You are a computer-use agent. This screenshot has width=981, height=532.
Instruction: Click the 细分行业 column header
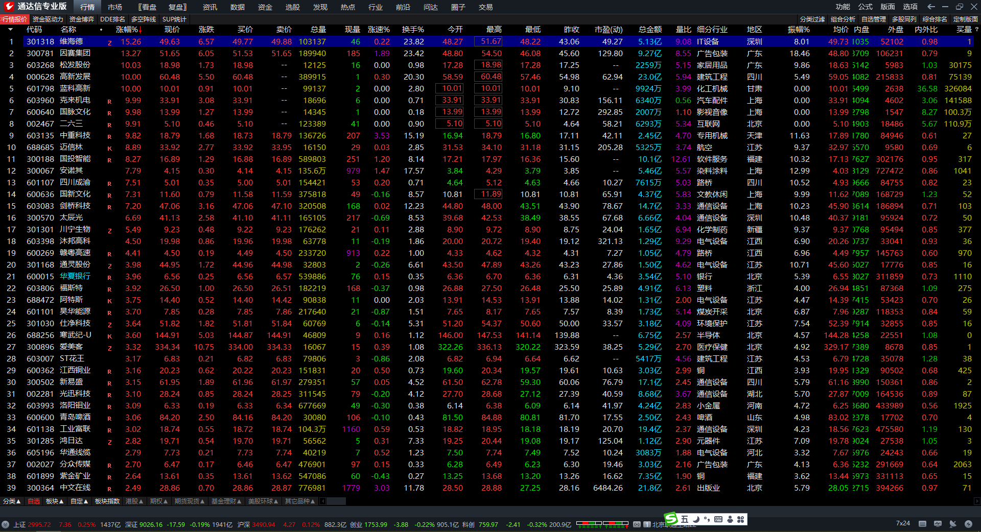(712, 30)
